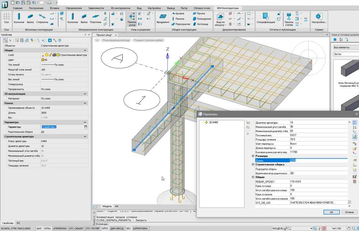
Task: Select the Фундамент tool
Action: click(163, 18)
